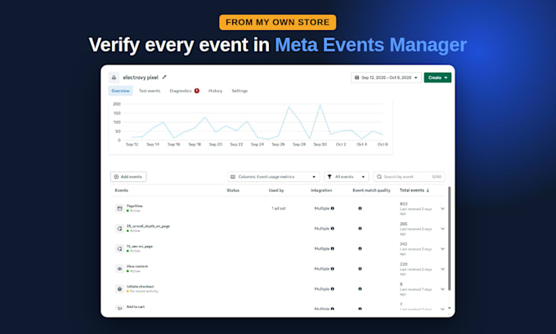Screen dimensions: 556x334
Task: Click the Events column header
Action: [122, 190]
